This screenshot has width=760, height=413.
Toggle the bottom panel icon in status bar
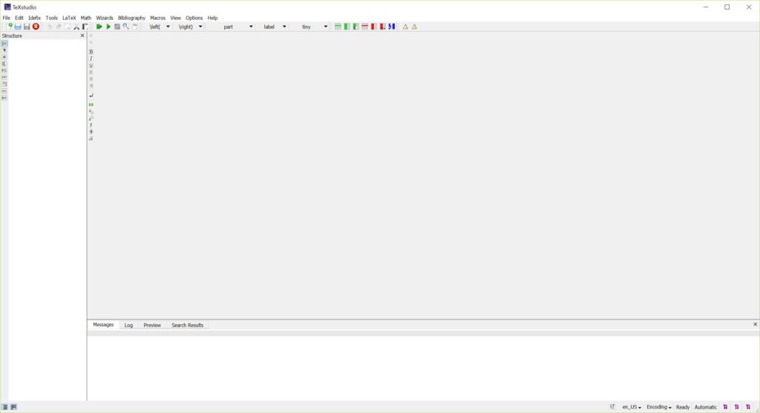tap(13, 407)
